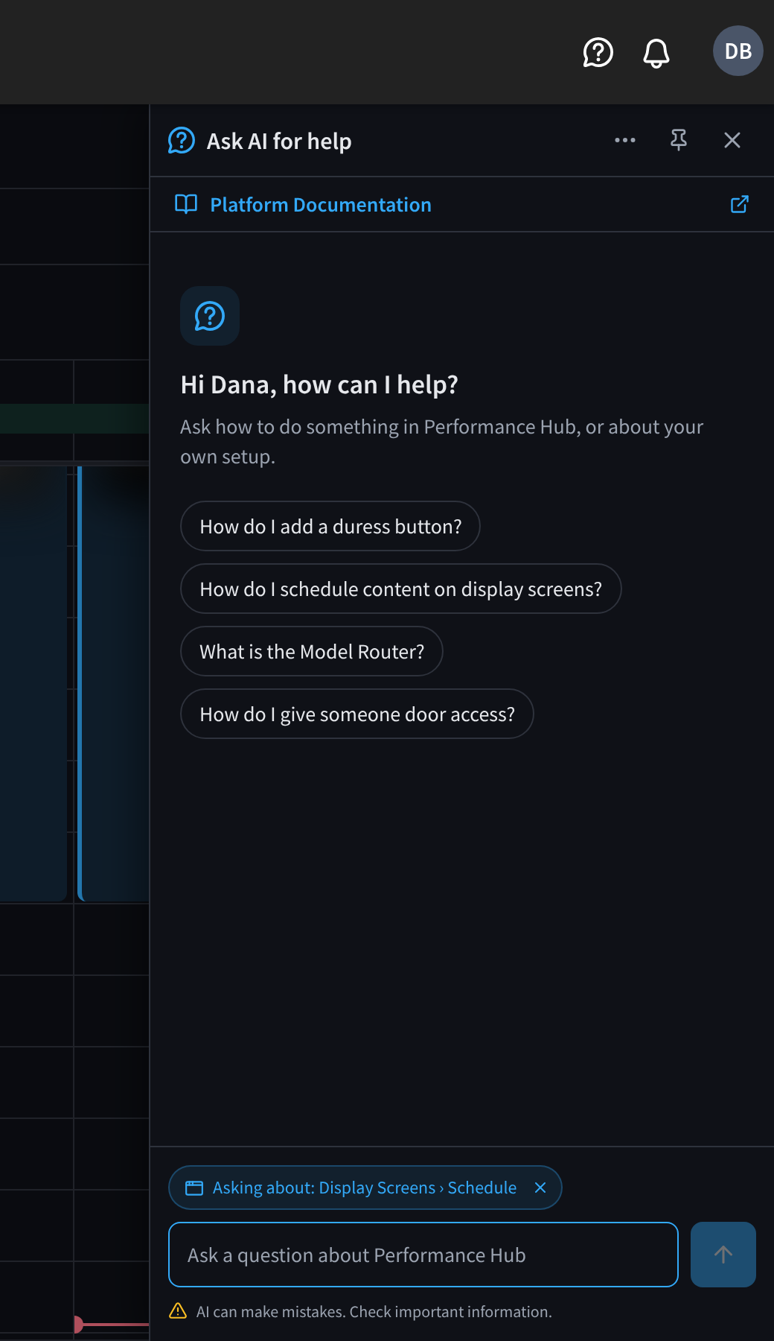Click the external link icon beside Platform Documentation
The width and height of the screenshot is (774, 1341).
[x=739, y=204]
